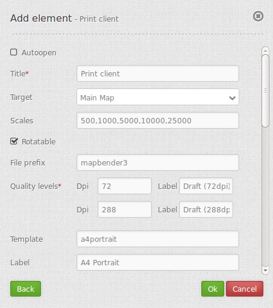Click the scrollbar up arrow
This screenshot has height=308, width=273.
click(265, 51)
